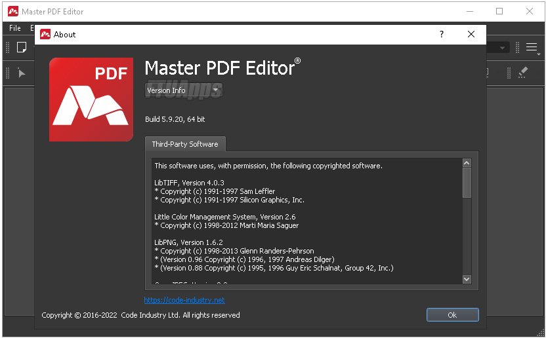The width and height of the screenshot is (546, 338).
Task: Click the Silicon Graphics, Inc. copyright line
Action: 229,200
